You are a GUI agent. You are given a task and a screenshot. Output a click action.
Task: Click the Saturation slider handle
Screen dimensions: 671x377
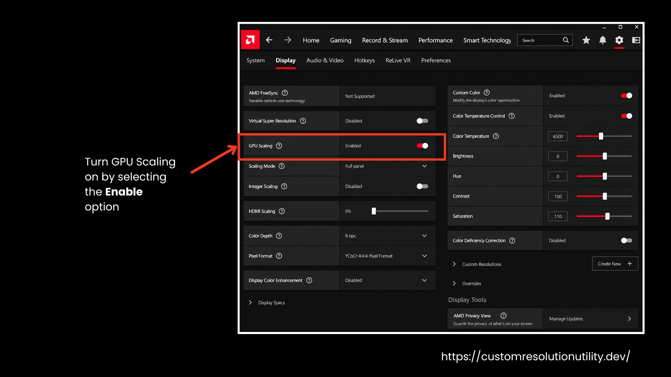point(607,216)
